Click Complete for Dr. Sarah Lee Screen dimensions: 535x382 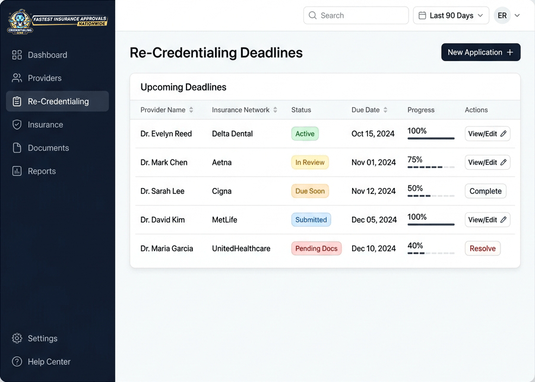click(x=486, y=191)
